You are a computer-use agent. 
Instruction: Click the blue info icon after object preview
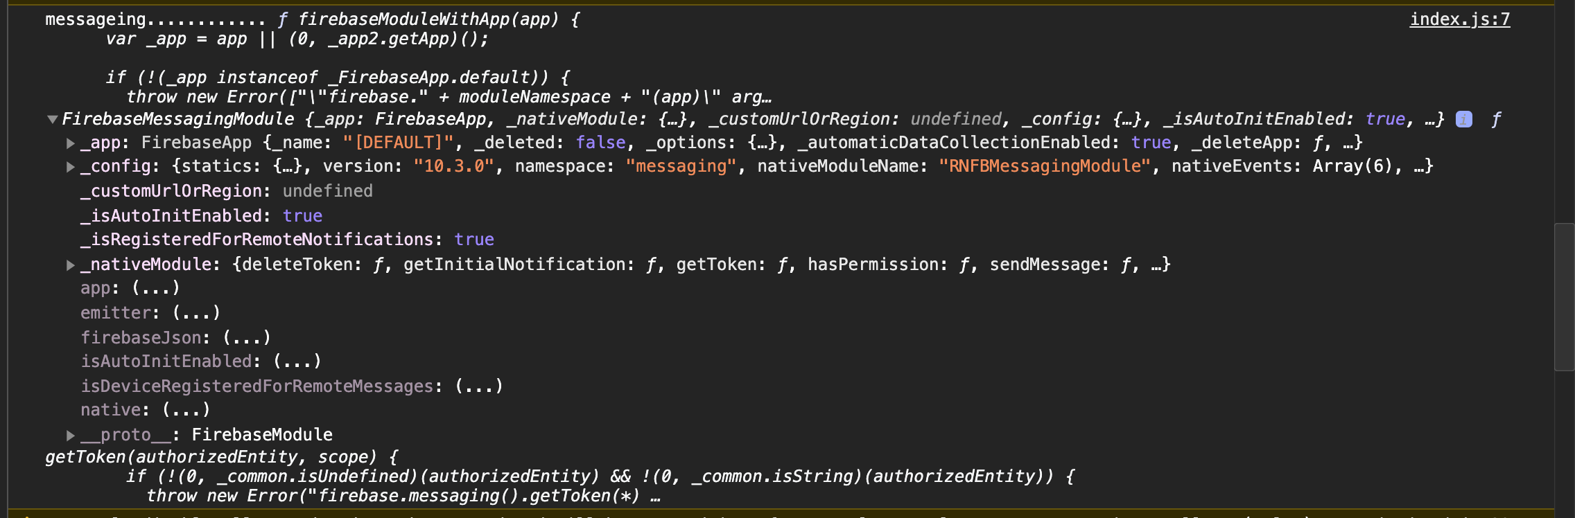(x=1464, y=119)
